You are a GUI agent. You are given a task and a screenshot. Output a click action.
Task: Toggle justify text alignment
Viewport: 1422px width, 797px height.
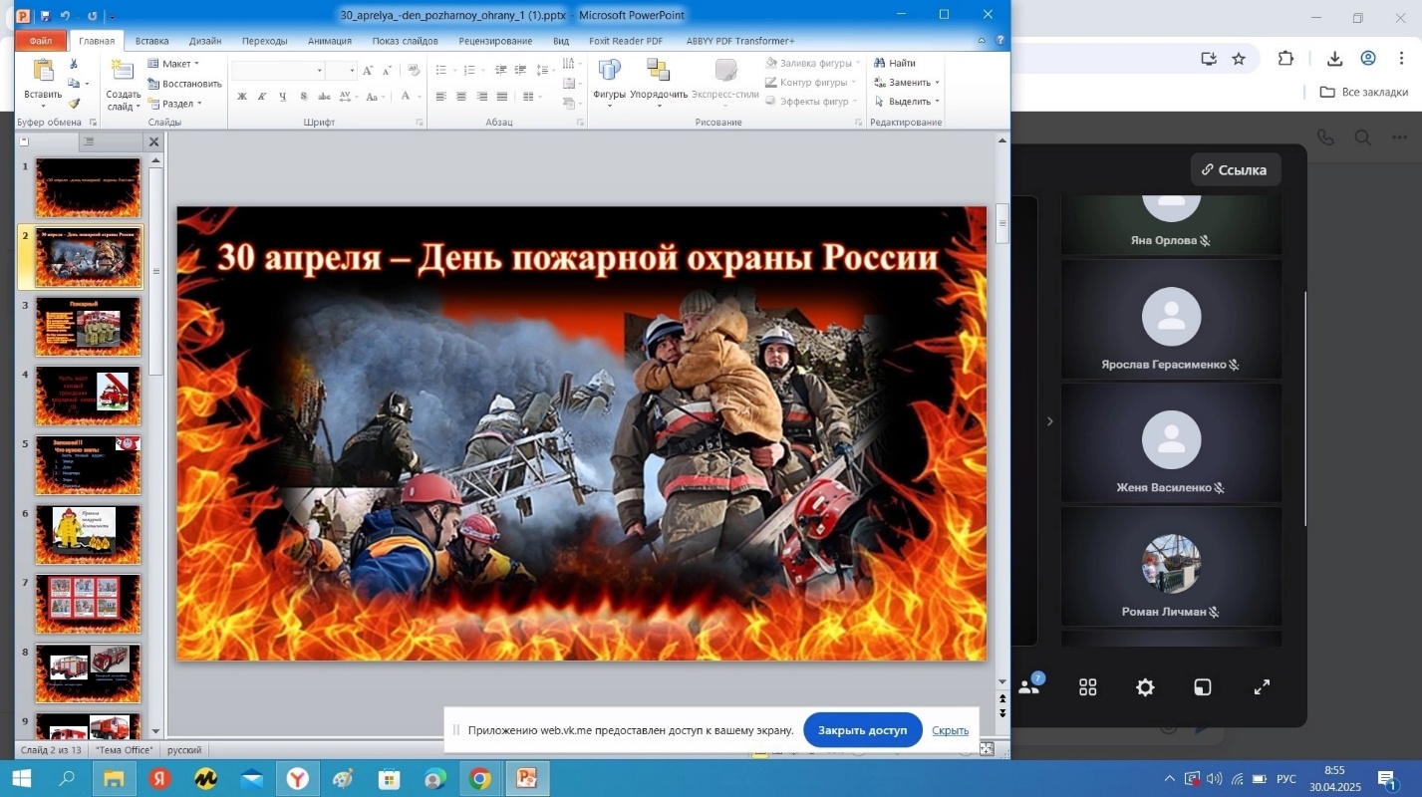503,97
